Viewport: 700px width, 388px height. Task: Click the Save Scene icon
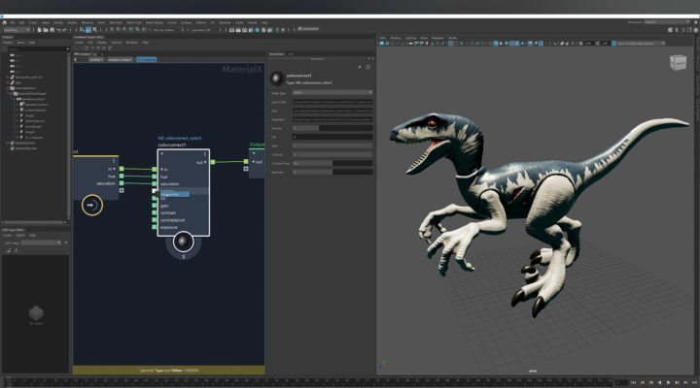coord(52,30)
